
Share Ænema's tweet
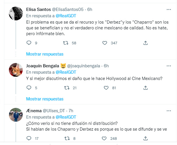145,138
